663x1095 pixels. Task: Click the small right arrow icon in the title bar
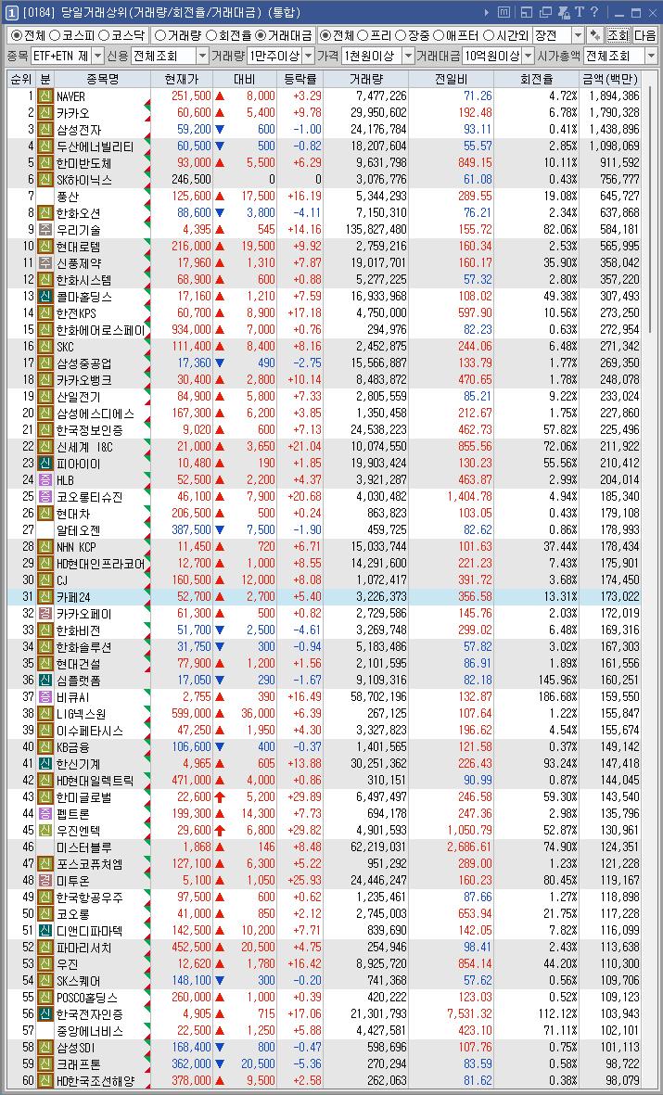pos(487,13)
